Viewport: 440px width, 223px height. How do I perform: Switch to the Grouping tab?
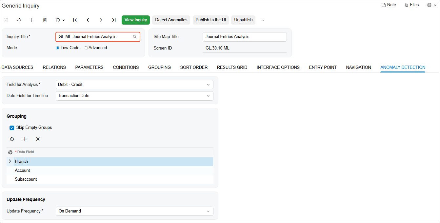(x=159, y=67)
